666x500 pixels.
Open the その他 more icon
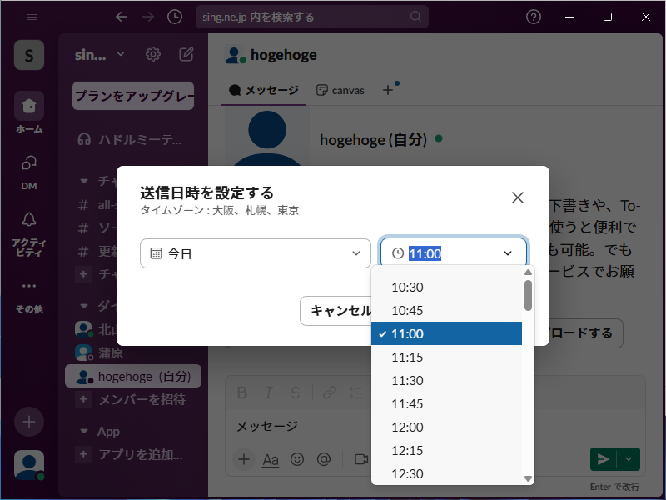click(x=29, y=286)
